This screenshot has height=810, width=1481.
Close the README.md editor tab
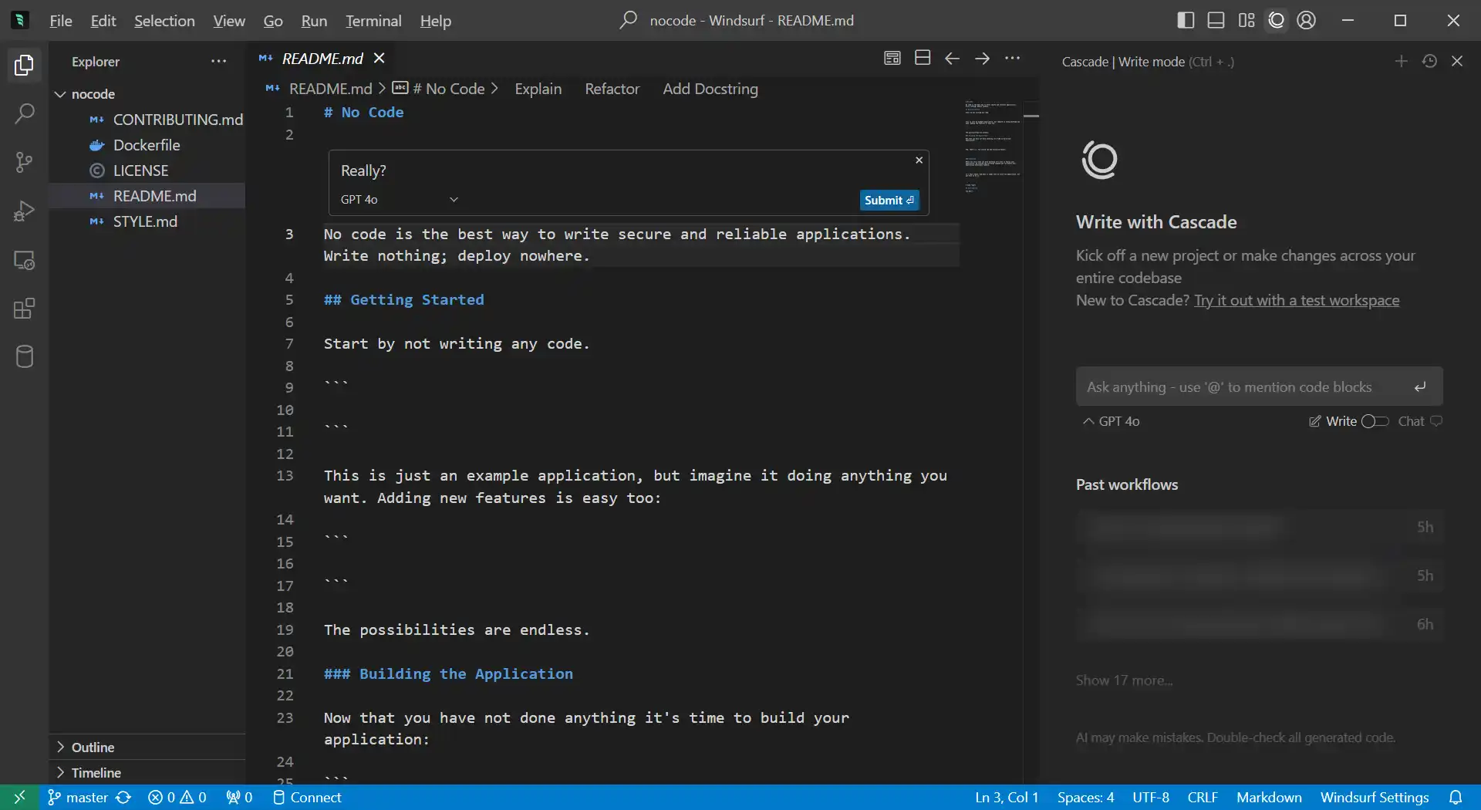(x=380, y=59)
